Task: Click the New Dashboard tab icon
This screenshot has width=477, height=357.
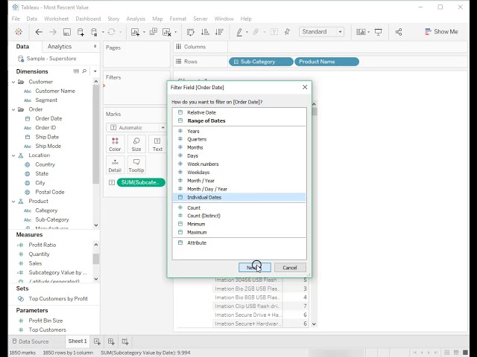Action: coord(111,341)
